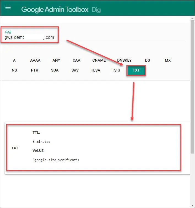
Task: Click the vertical scrollbar thumb
Action: 192,87
